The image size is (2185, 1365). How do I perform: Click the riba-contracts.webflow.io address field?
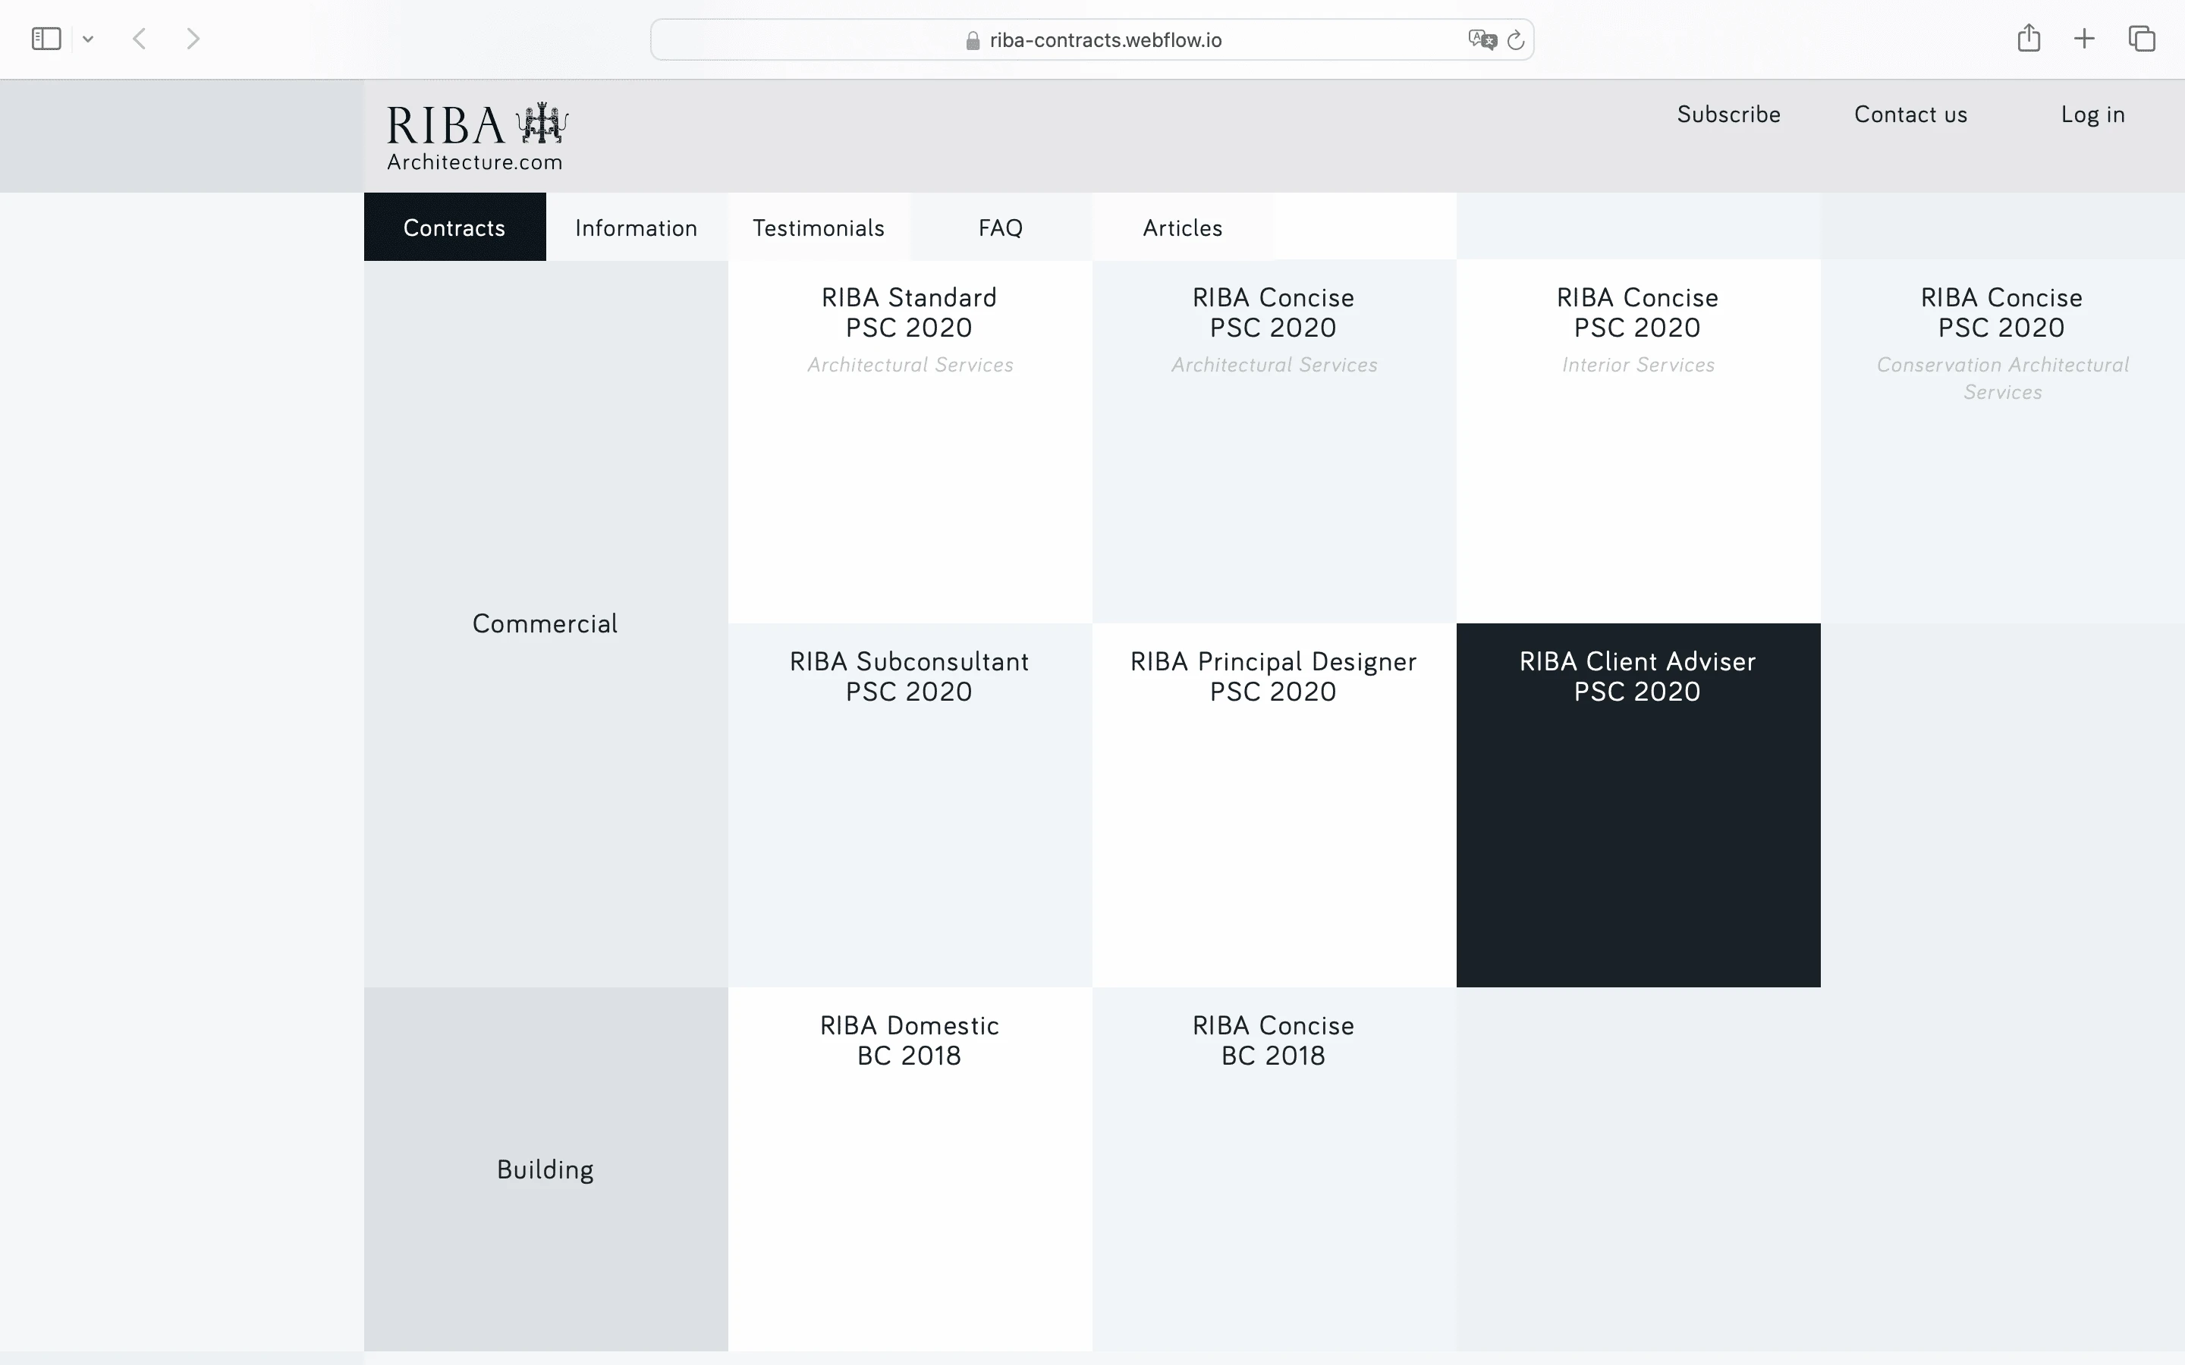(1092, 39)
